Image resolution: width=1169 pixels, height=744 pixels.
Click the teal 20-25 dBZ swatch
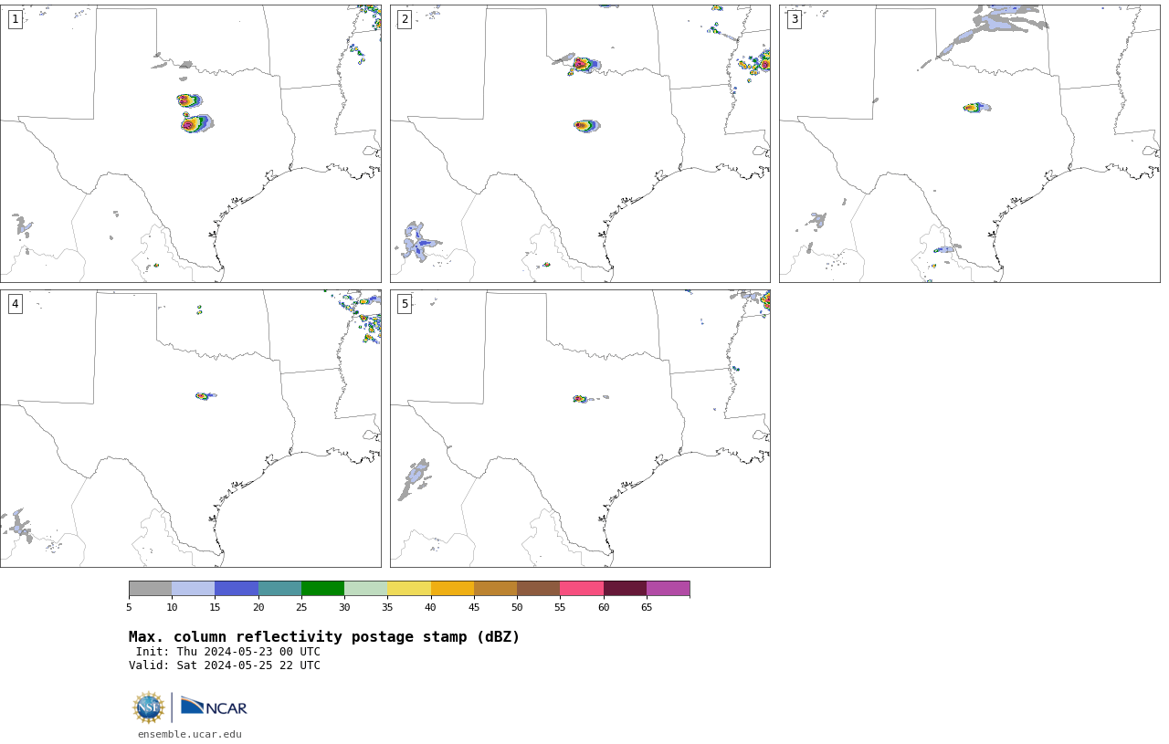point(279,588)
